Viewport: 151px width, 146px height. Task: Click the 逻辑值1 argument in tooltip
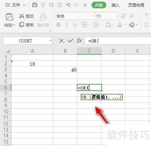click(x=100, y=97)
